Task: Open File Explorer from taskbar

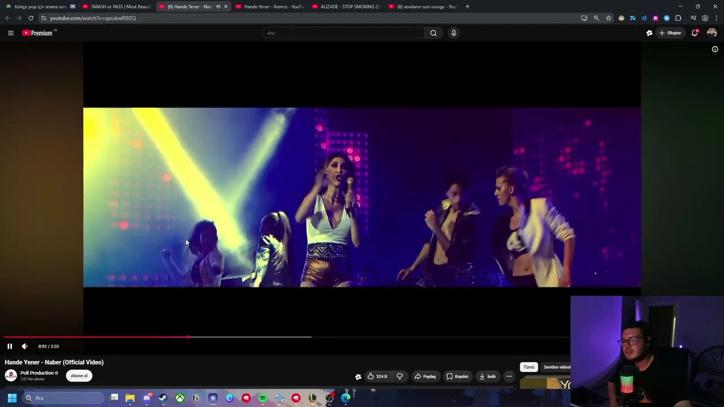Action: point(130,398)
